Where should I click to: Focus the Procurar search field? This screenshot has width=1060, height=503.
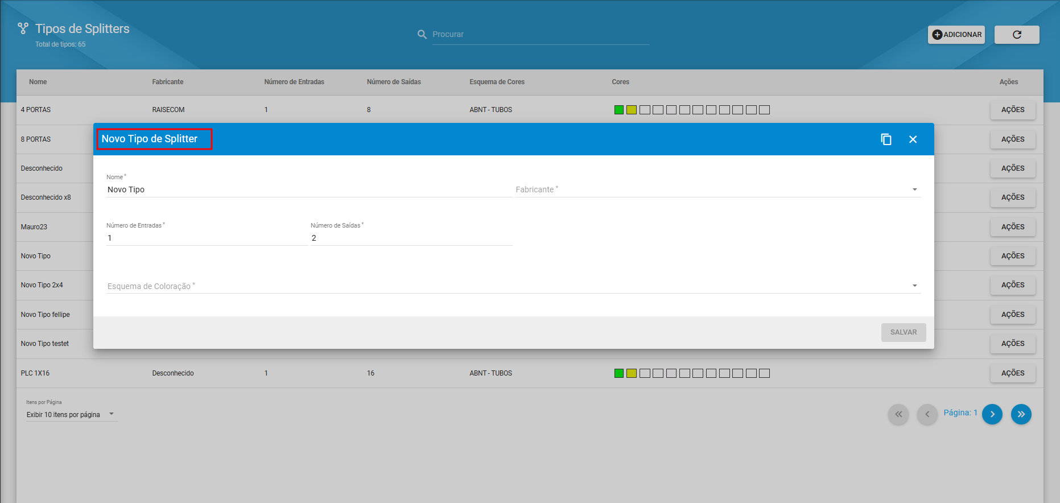[x=541, y=35]
